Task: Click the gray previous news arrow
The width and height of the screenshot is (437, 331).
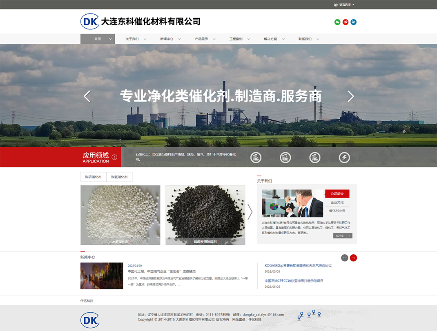Action: click(x=345, y=258)
